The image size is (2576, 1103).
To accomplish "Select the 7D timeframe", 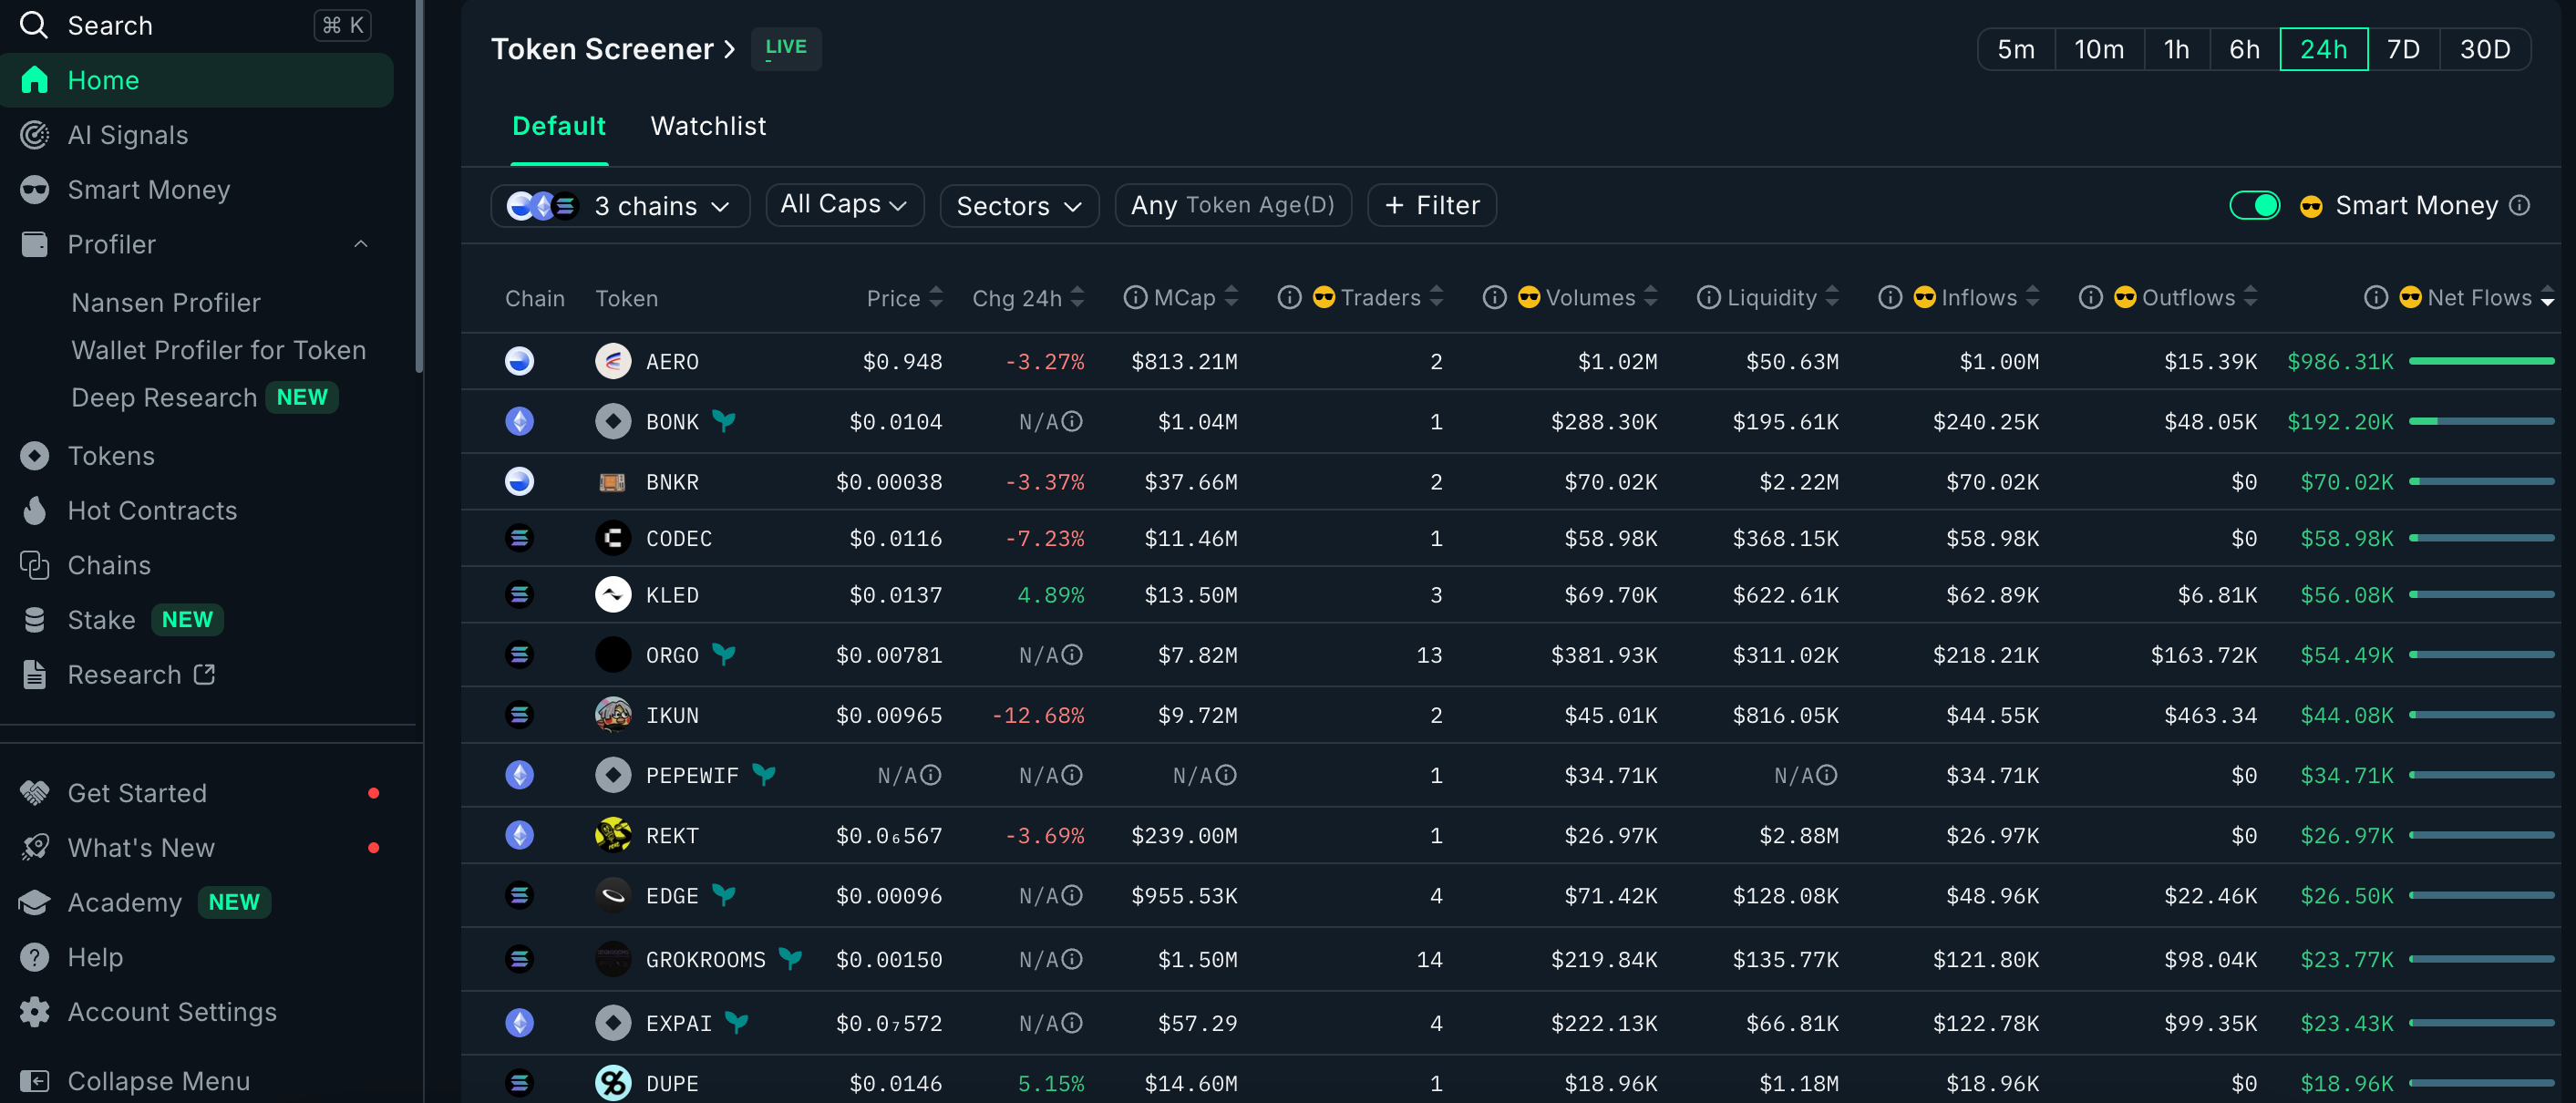I will pos(2404,49).
